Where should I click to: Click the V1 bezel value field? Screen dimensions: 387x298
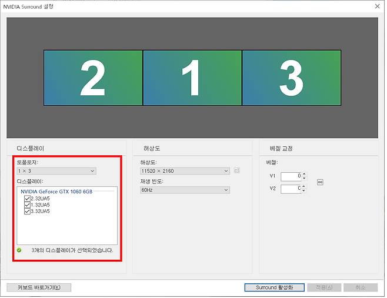coord(291,176)
